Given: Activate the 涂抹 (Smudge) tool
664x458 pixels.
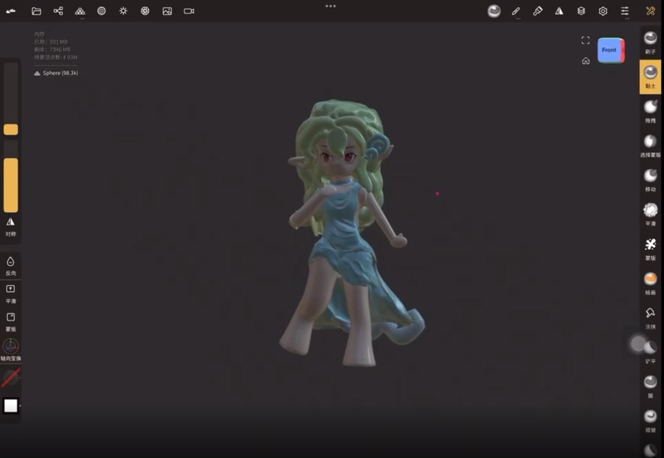Looking at the screenshot, I should coord(650,317).
